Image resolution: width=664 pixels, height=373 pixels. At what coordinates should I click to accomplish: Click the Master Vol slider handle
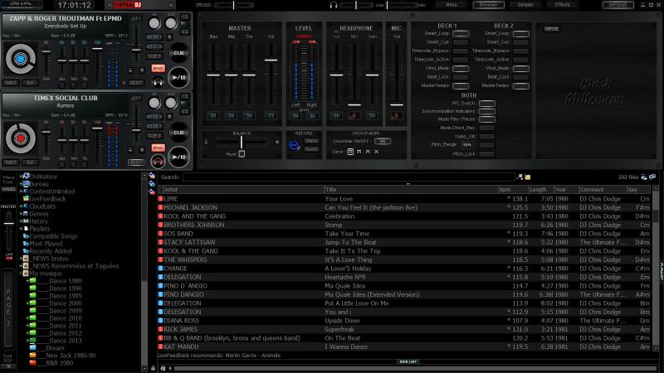click(x=271, y=60)
